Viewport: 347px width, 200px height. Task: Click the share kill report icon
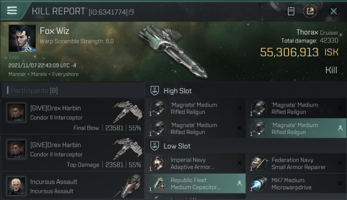(310, 11)
